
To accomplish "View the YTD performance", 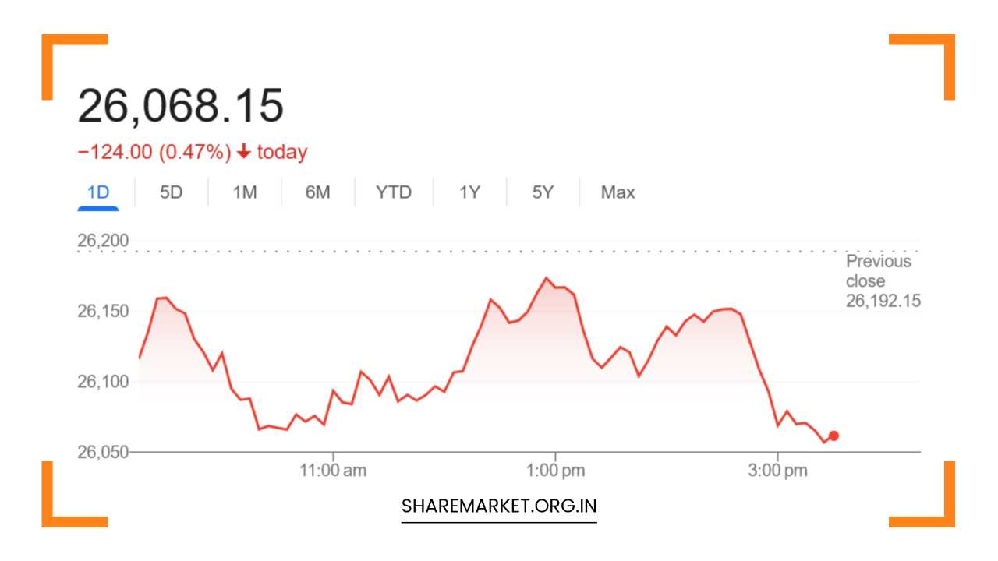I will 392,192.
